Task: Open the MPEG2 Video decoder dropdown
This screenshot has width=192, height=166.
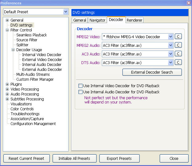Action: click(x=171, y=37)
